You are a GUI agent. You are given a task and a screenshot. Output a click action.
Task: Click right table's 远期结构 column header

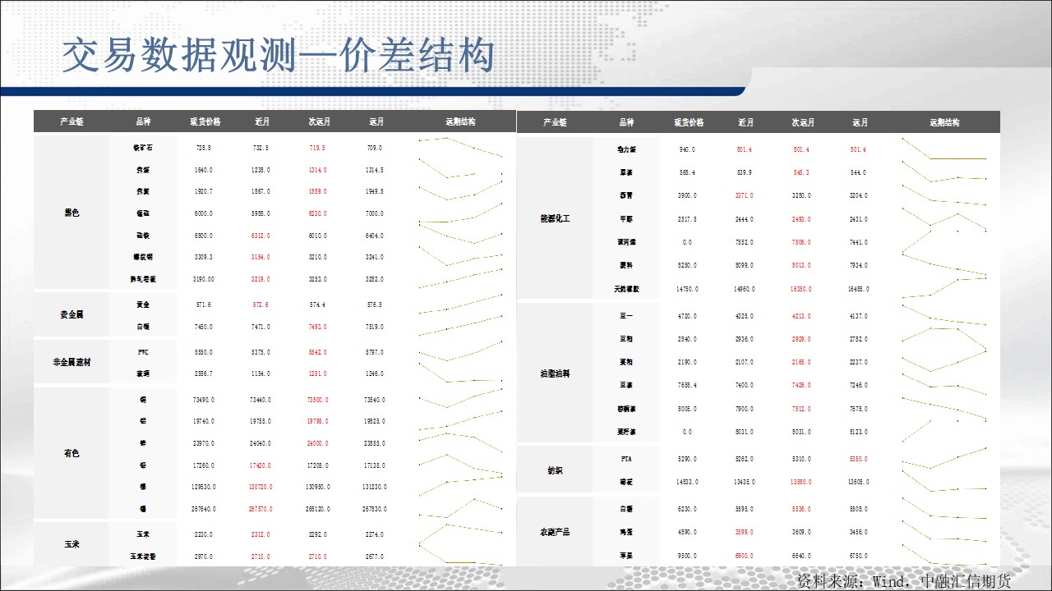coord(944,122)
